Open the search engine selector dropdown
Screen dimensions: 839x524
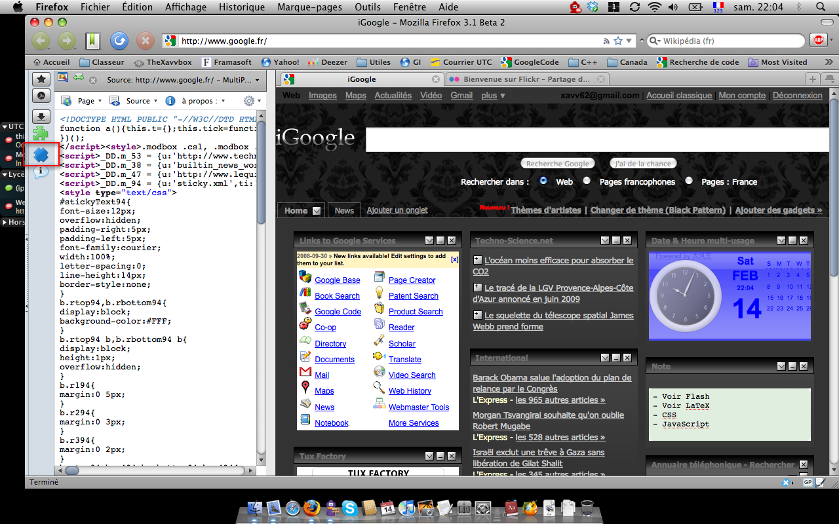pyautogui.click(x=654, y=41)
